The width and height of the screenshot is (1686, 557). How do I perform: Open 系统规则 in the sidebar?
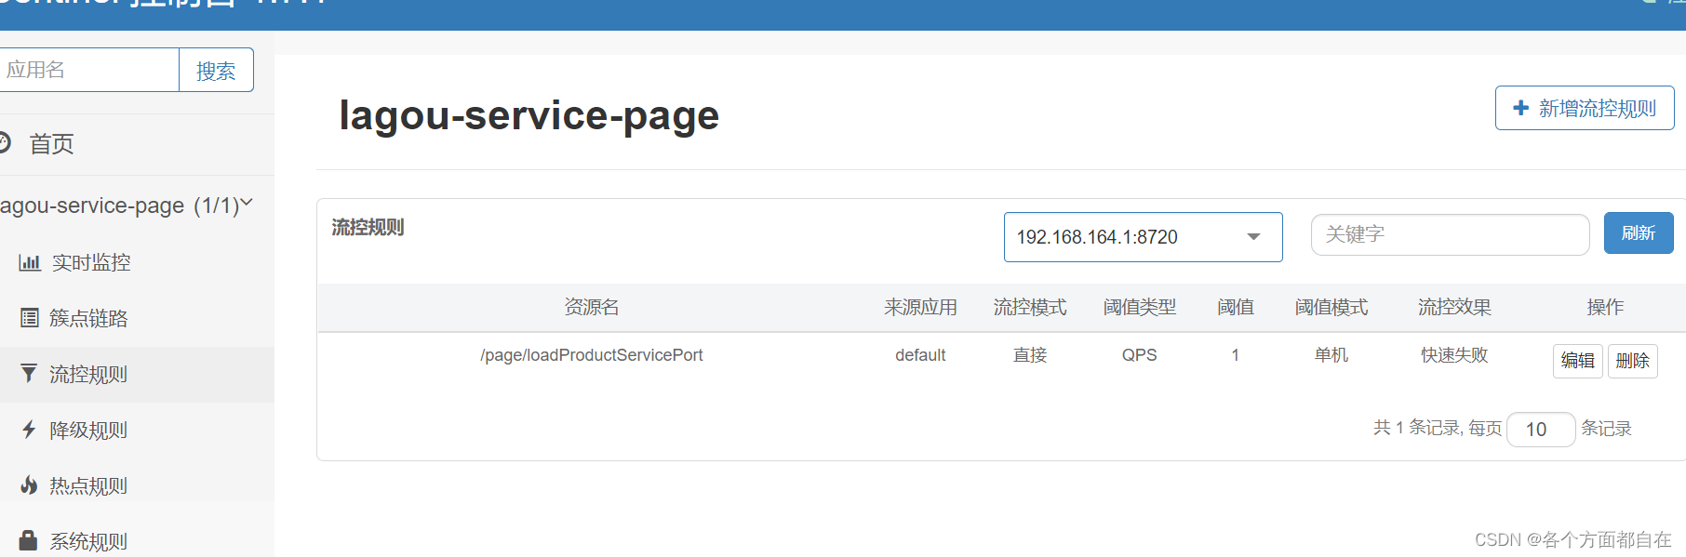pos(137,542)
